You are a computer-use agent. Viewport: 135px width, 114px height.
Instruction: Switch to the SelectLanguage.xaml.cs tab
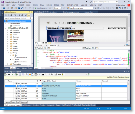71,12
